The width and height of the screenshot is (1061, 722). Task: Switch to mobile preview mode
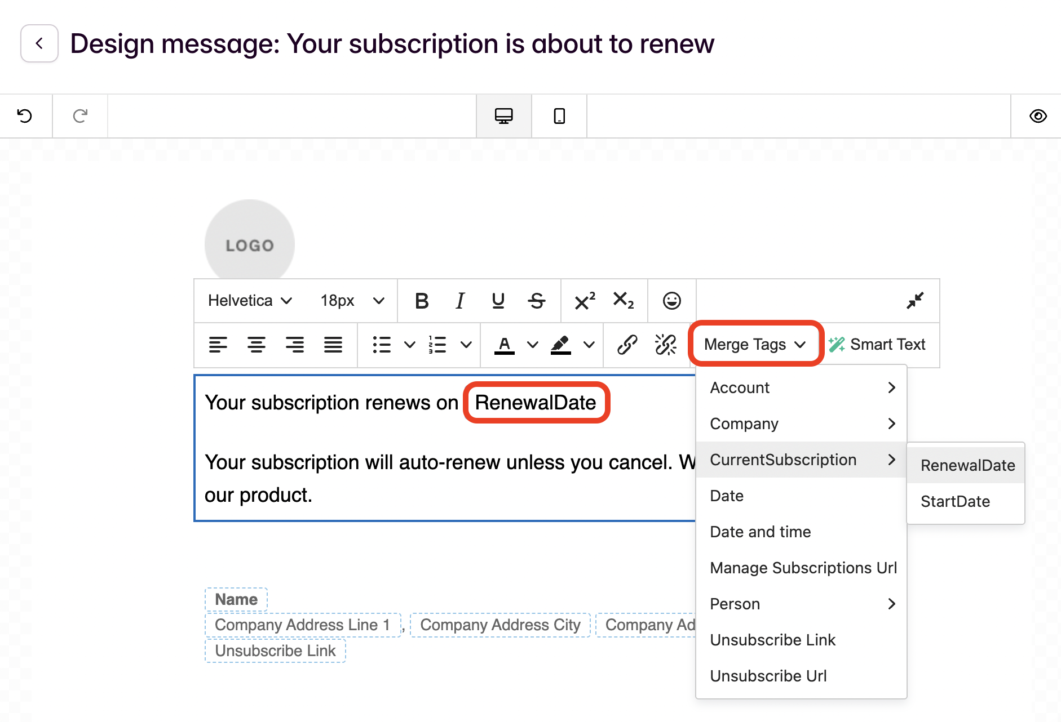[559, 116]
